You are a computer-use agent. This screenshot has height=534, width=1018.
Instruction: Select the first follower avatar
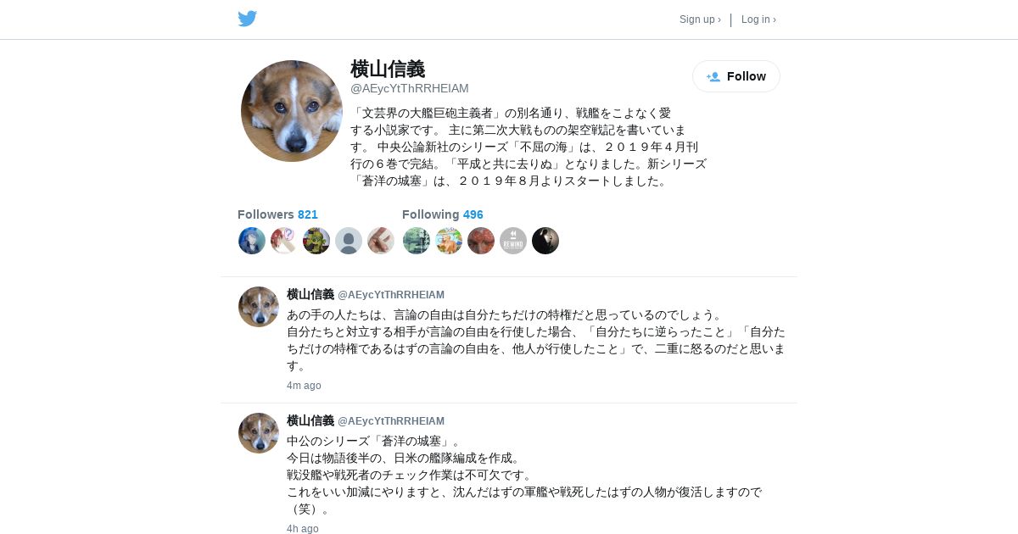[252, 241]
